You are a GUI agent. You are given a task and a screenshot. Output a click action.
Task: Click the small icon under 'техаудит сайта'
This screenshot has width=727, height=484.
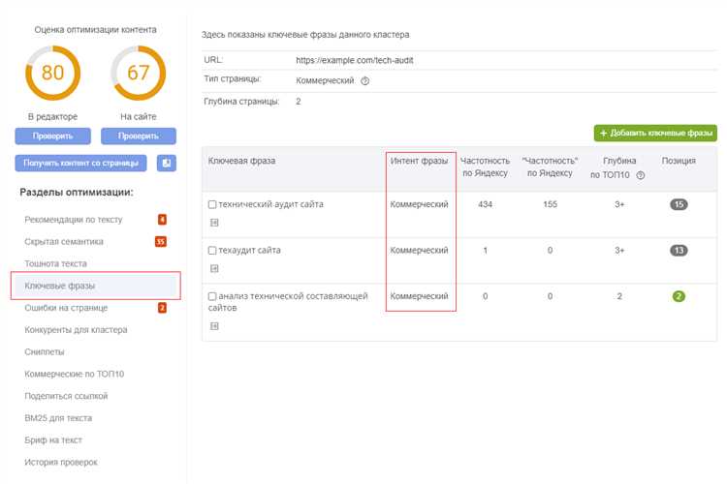click(x=213, y=268)
